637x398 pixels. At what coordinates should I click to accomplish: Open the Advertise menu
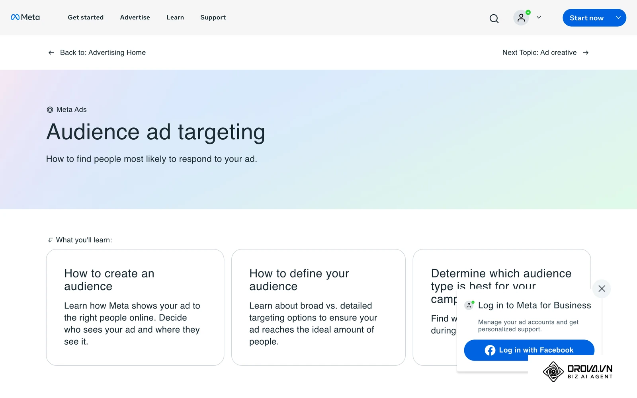pyautogui.click(x=135, y=17)
